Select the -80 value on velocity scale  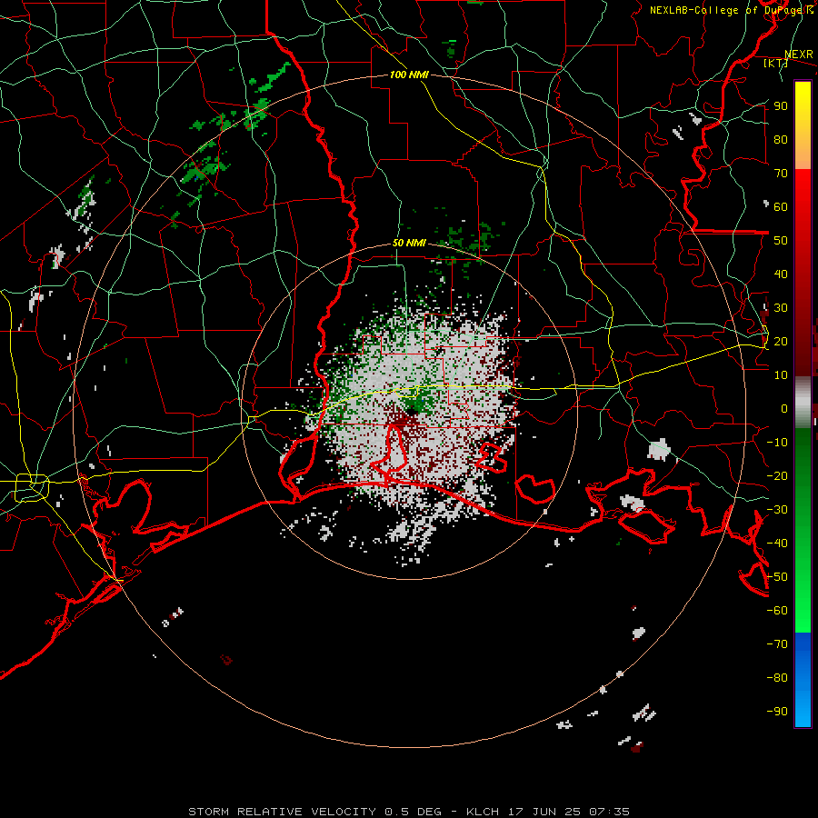777,678
